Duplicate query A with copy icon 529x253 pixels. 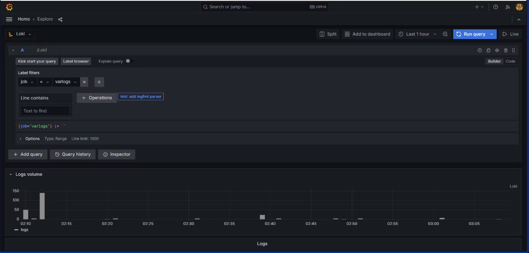click(x=488, y=50)
